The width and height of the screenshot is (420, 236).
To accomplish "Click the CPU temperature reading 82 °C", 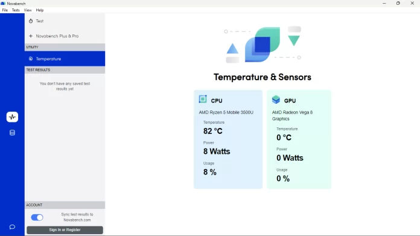I will click(x=213, y=131).
